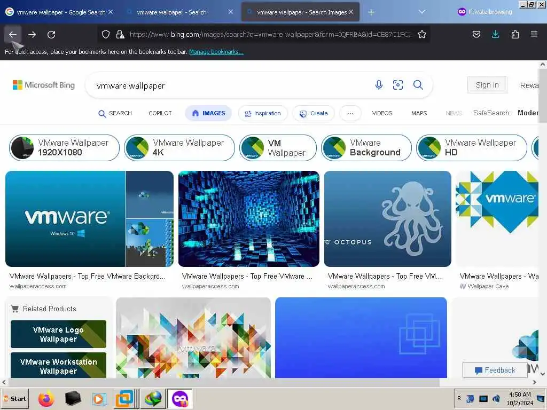Open the Inspiration pill

tap(263, 113)
